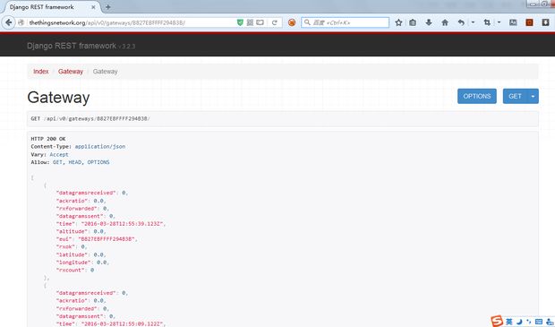Click the Sogou punctuation mode icon
This screenshot has height=327, width=555.
[x=529, y=322]
